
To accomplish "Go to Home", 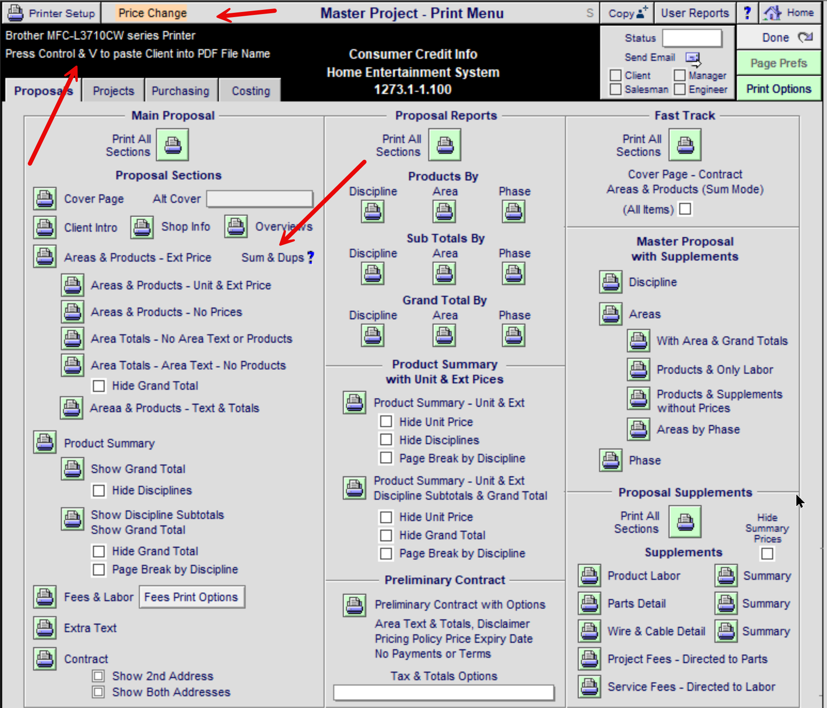I will 790,13.
